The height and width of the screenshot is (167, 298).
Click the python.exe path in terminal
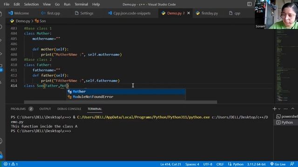(x=143, y=117)
